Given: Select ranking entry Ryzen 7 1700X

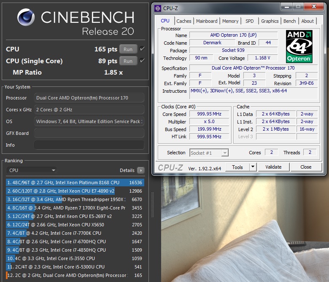Looking at the screenshot, I should click(x=75, y=208).
